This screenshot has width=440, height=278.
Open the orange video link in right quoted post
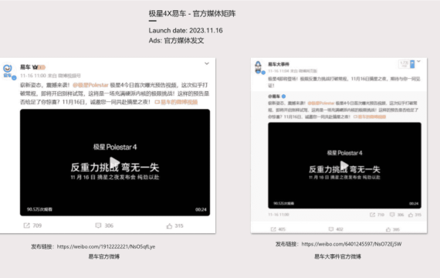[370, 117]
